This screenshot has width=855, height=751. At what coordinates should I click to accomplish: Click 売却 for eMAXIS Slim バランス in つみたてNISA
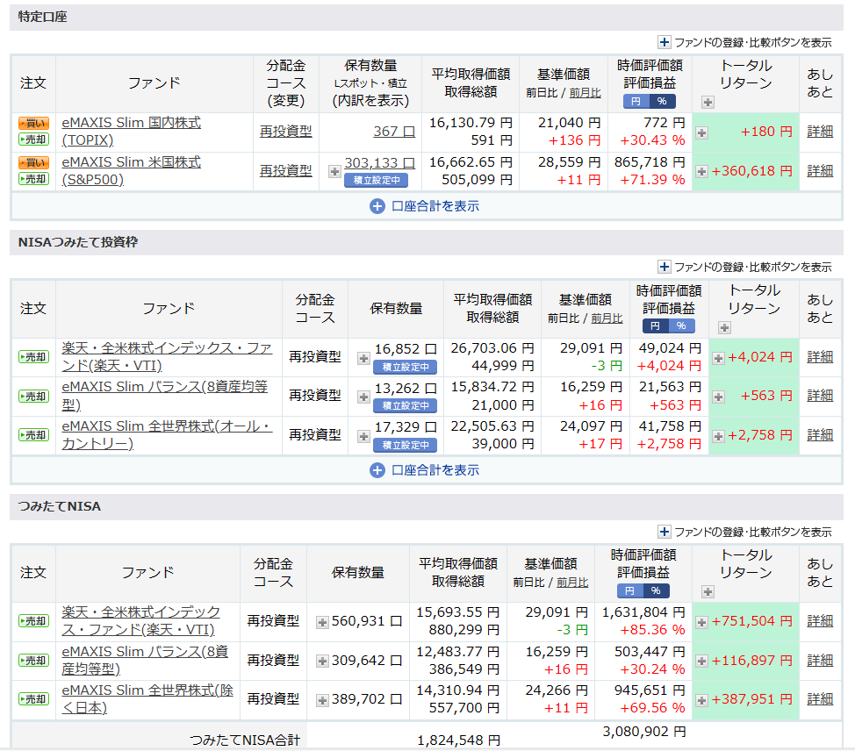(34, 661)
